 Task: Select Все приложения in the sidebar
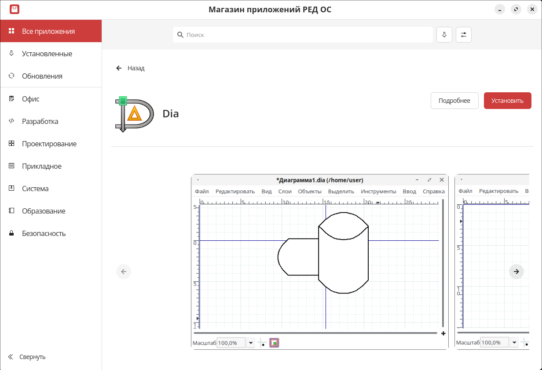coord(48,31)
